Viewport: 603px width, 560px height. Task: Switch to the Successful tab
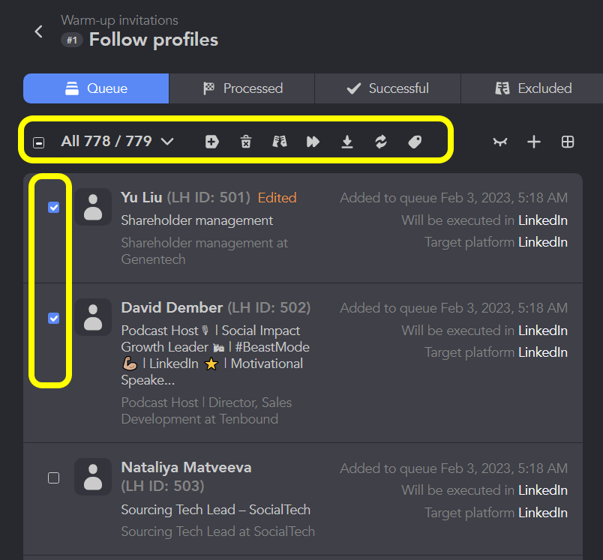(388, 88)
